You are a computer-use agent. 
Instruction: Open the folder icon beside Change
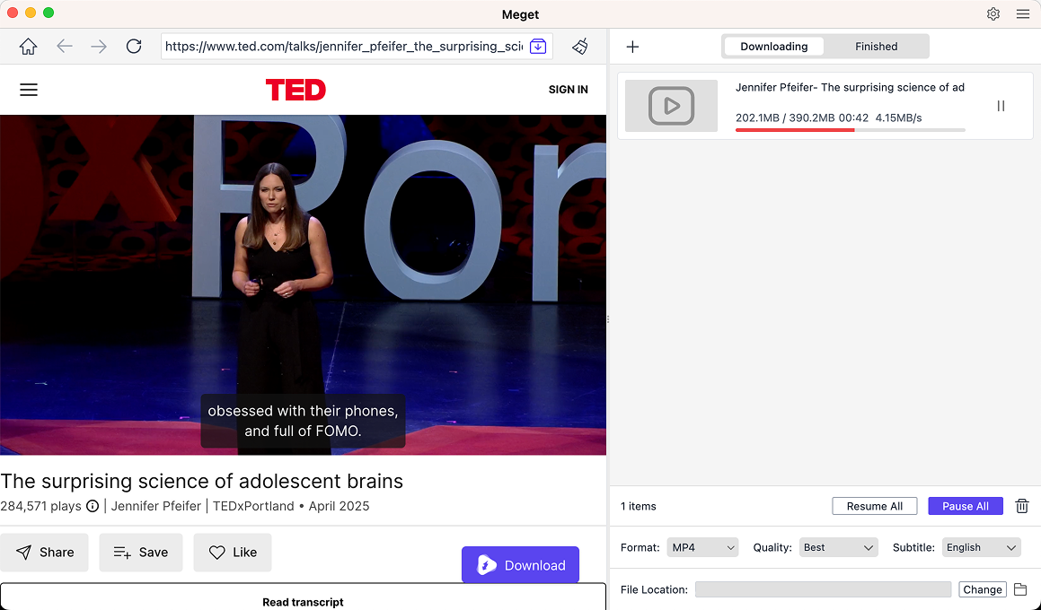pyautogui.click(x=1020, y=589)
